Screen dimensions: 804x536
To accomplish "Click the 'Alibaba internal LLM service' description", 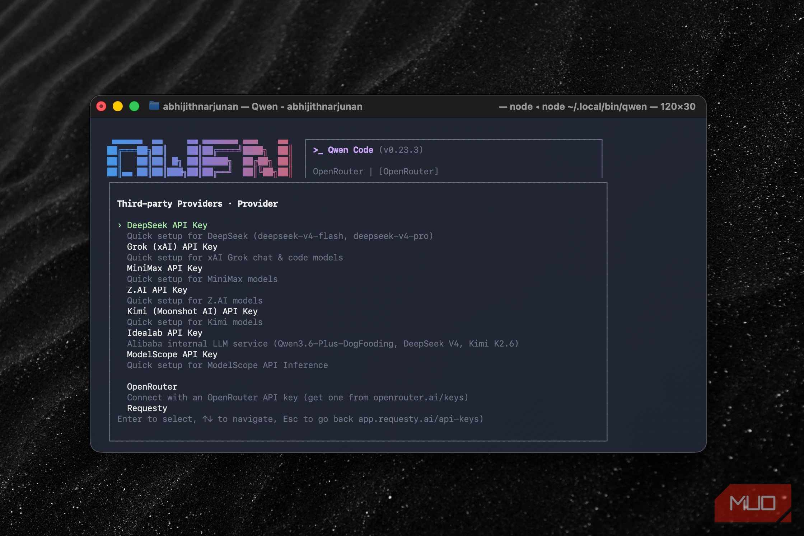I will 323,344.
